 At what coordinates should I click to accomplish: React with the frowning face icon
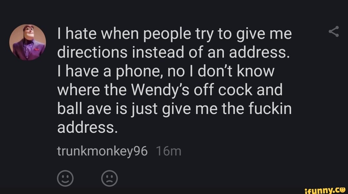(x=110, y=178)
